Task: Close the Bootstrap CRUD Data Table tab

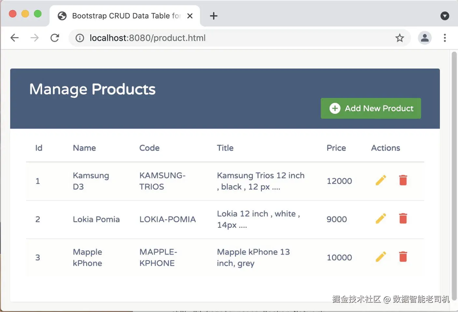Action: tap(190, 16)
